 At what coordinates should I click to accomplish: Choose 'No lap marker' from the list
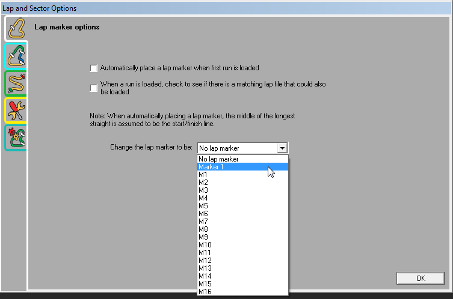pyautogui.click(x=219, y=159)
